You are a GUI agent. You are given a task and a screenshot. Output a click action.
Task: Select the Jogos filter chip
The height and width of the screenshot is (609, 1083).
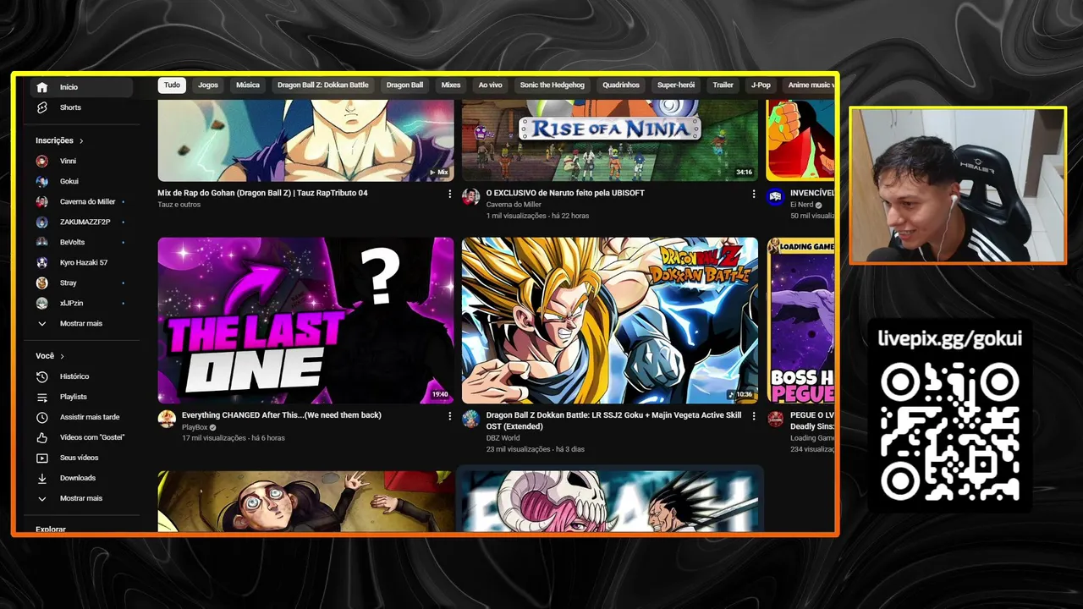(x=208, y=85)
